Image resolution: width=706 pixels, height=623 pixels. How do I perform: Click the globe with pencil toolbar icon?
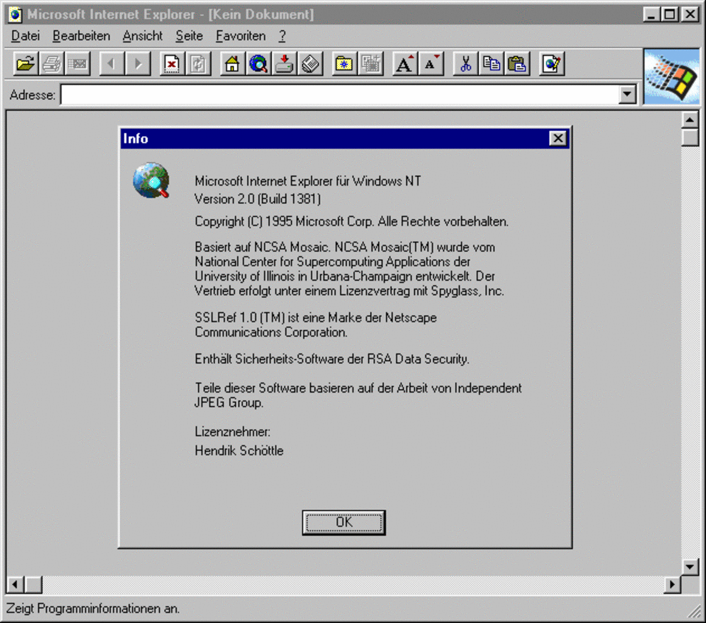point(551,64)
